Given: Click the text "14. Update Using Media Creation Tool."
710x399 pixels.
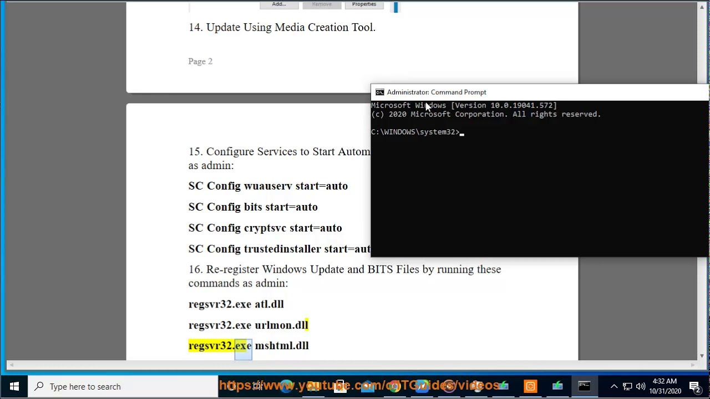Looking at the screenshot, I should [282, 27].
